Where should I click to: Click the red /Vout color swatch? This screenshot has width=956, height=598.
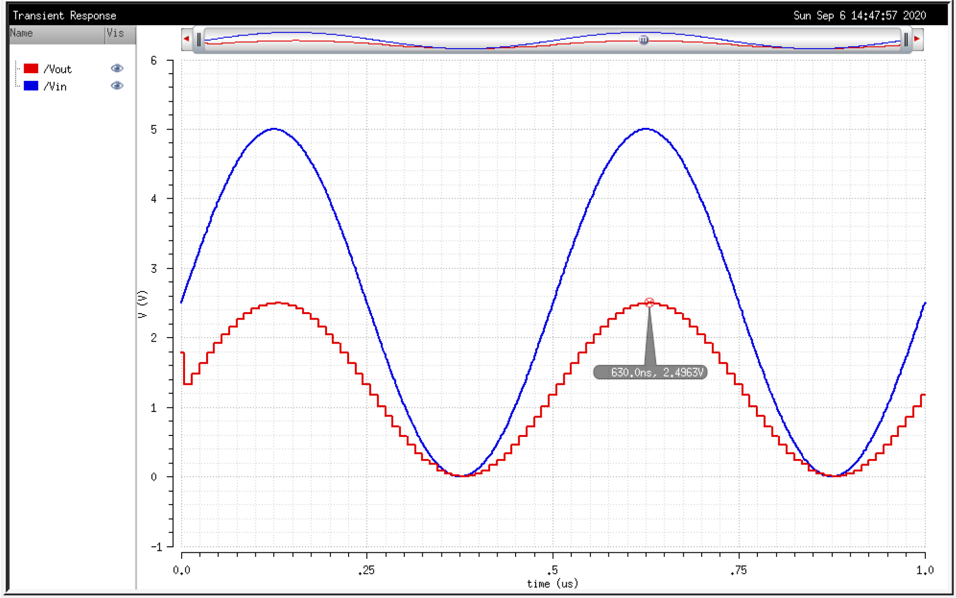click(31, 68)
